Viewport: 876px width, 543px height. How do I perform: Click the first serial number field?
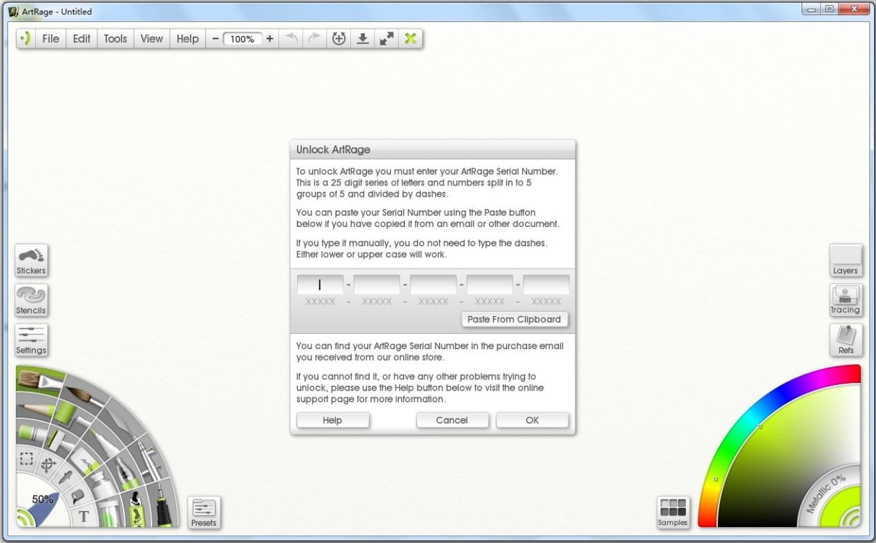click(320, 284)
